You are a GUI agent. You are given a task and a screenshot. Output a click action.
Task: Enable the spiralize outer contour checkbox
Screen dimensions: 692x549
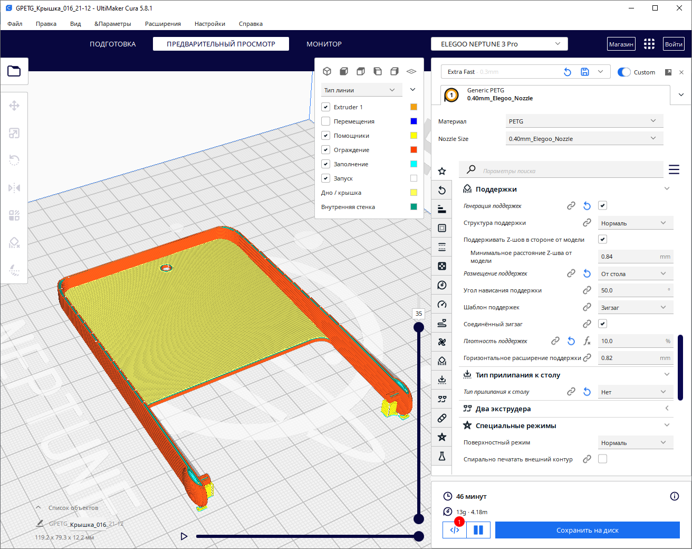602,459
